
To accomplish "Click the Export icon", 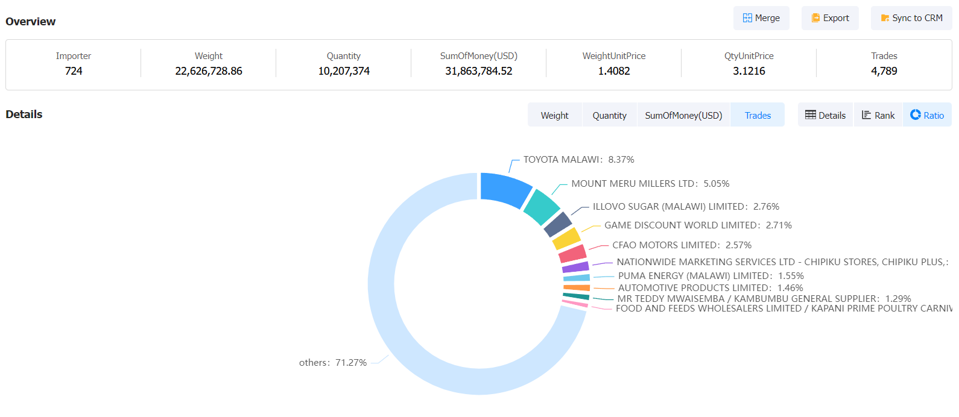I will tap(815, 18).
